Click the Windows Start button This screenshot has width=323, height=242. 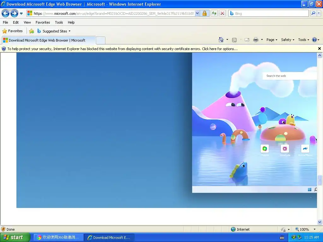click(x=15, y=238)
